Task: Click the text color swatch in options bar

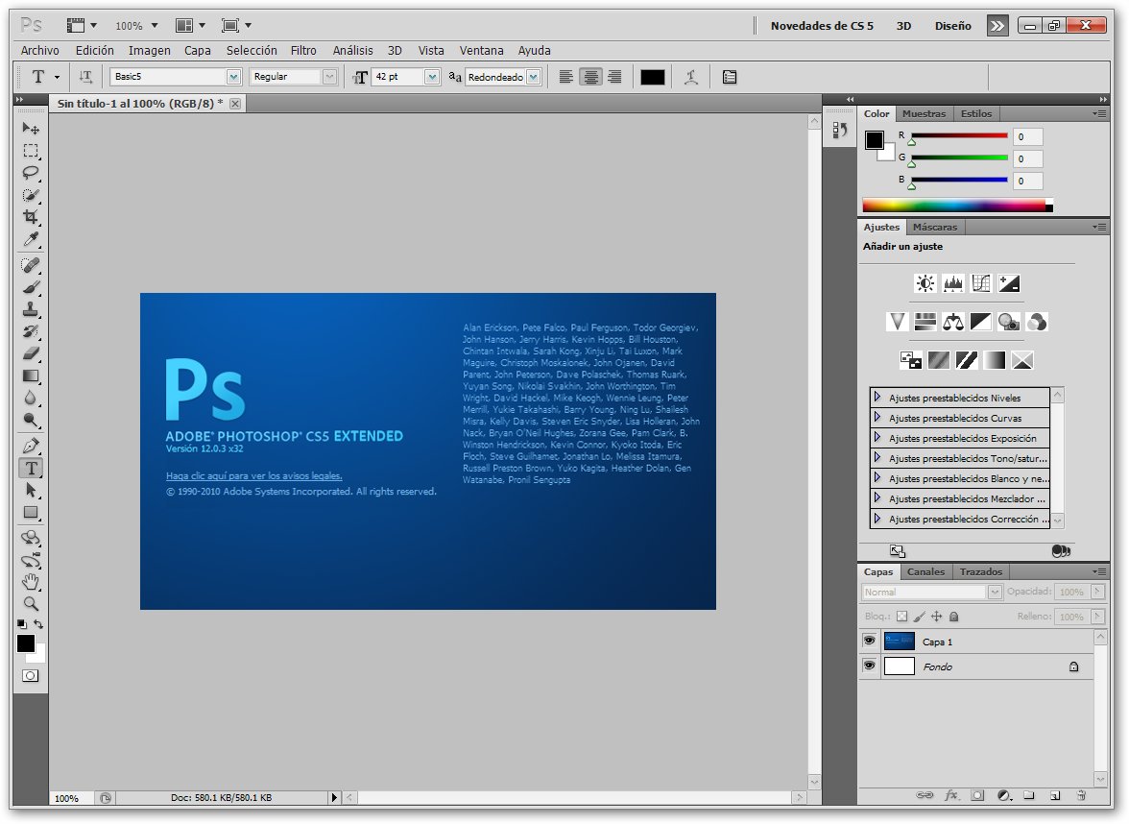Action: [x=653, y=77]
